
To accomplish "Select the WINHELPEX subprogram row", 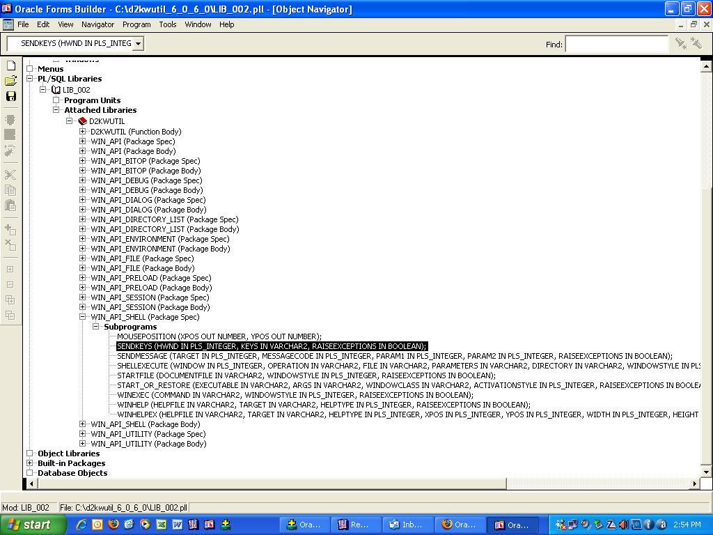I will (x=408, y=414).
